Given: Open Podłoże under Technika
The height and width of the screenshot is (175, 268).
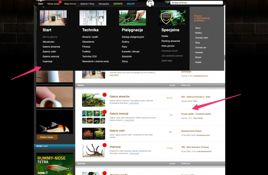Looking at the screenshot, I should click(86, 52).
